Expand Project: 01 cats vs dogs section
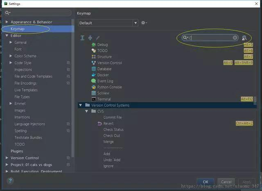Image resolution: width=262 pixels, height=191 pixels. tap(7, 165)
